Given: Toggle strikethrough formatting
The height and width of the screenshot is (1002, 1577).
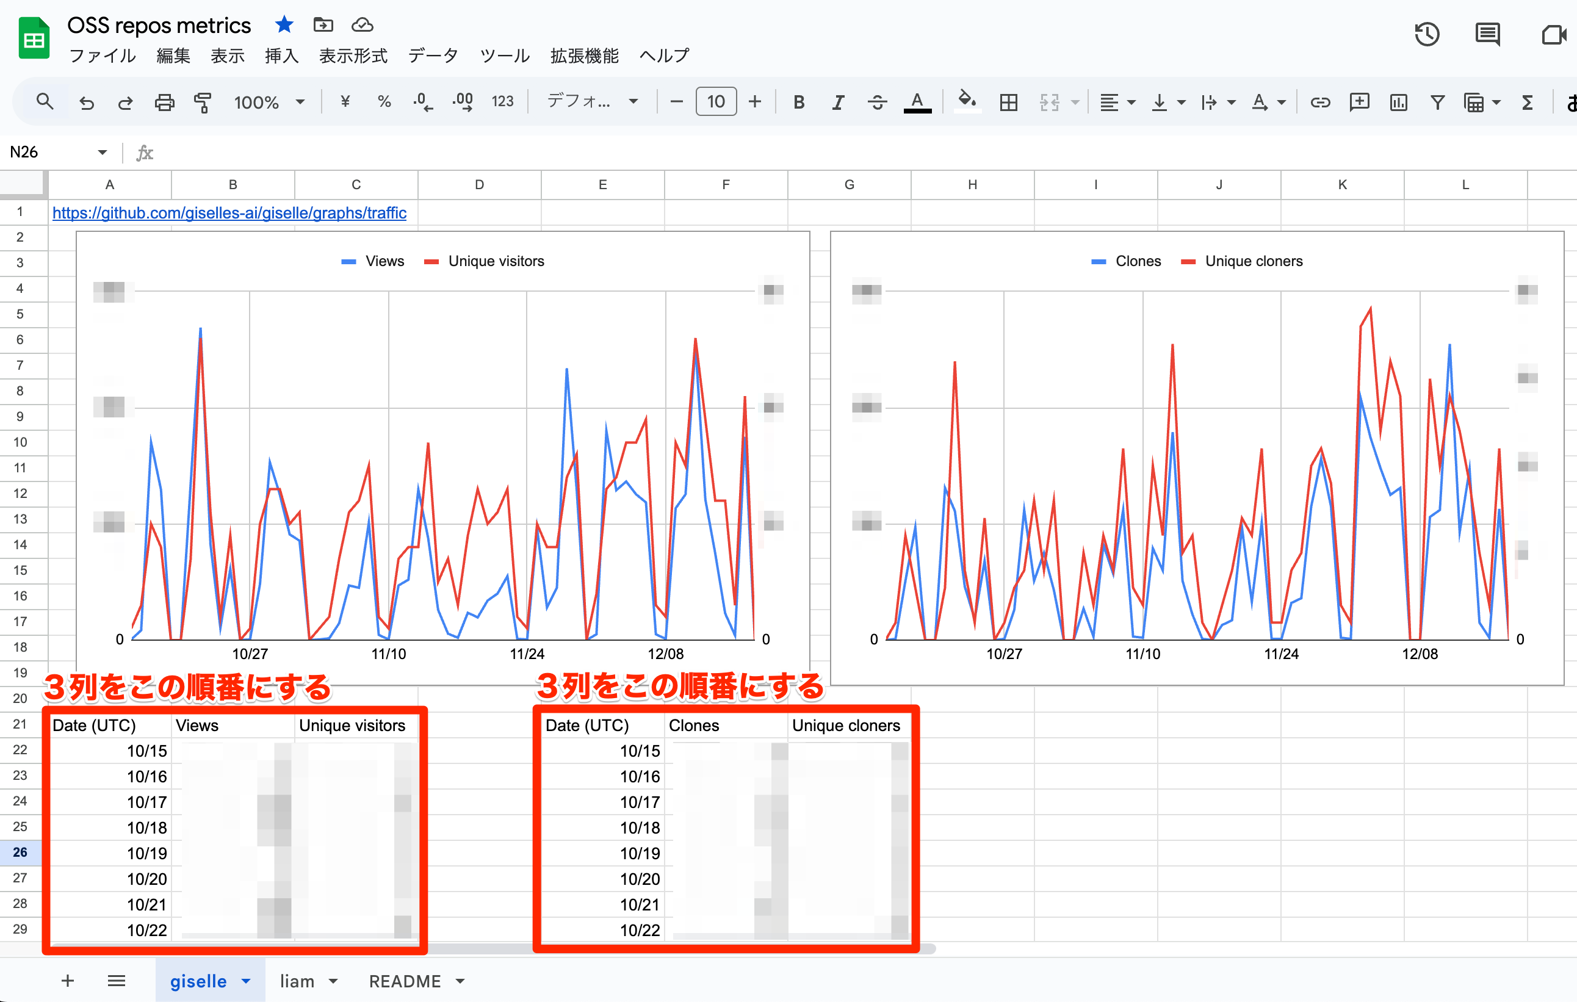Looking at the screenshot, I should [x=877, y=101].
